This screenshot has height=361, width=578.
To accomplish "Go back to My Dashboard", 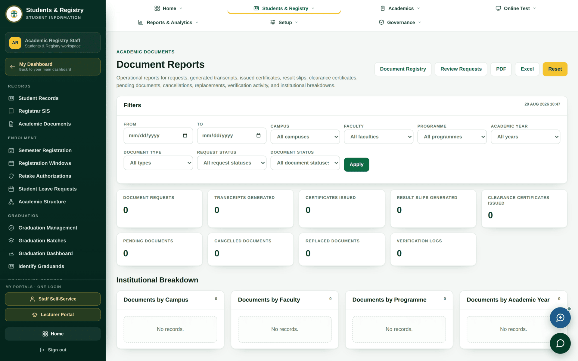I will tap(53, 66).
